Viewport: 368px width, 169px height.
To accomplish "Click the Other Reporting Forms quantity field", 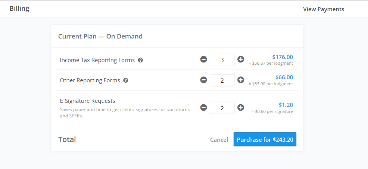I will click(222, 80).
